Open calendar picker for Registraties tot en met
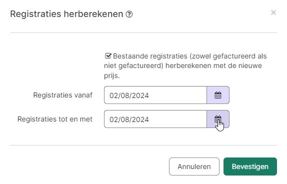Screen dimensions: 287x184 [x=218, y=119]
